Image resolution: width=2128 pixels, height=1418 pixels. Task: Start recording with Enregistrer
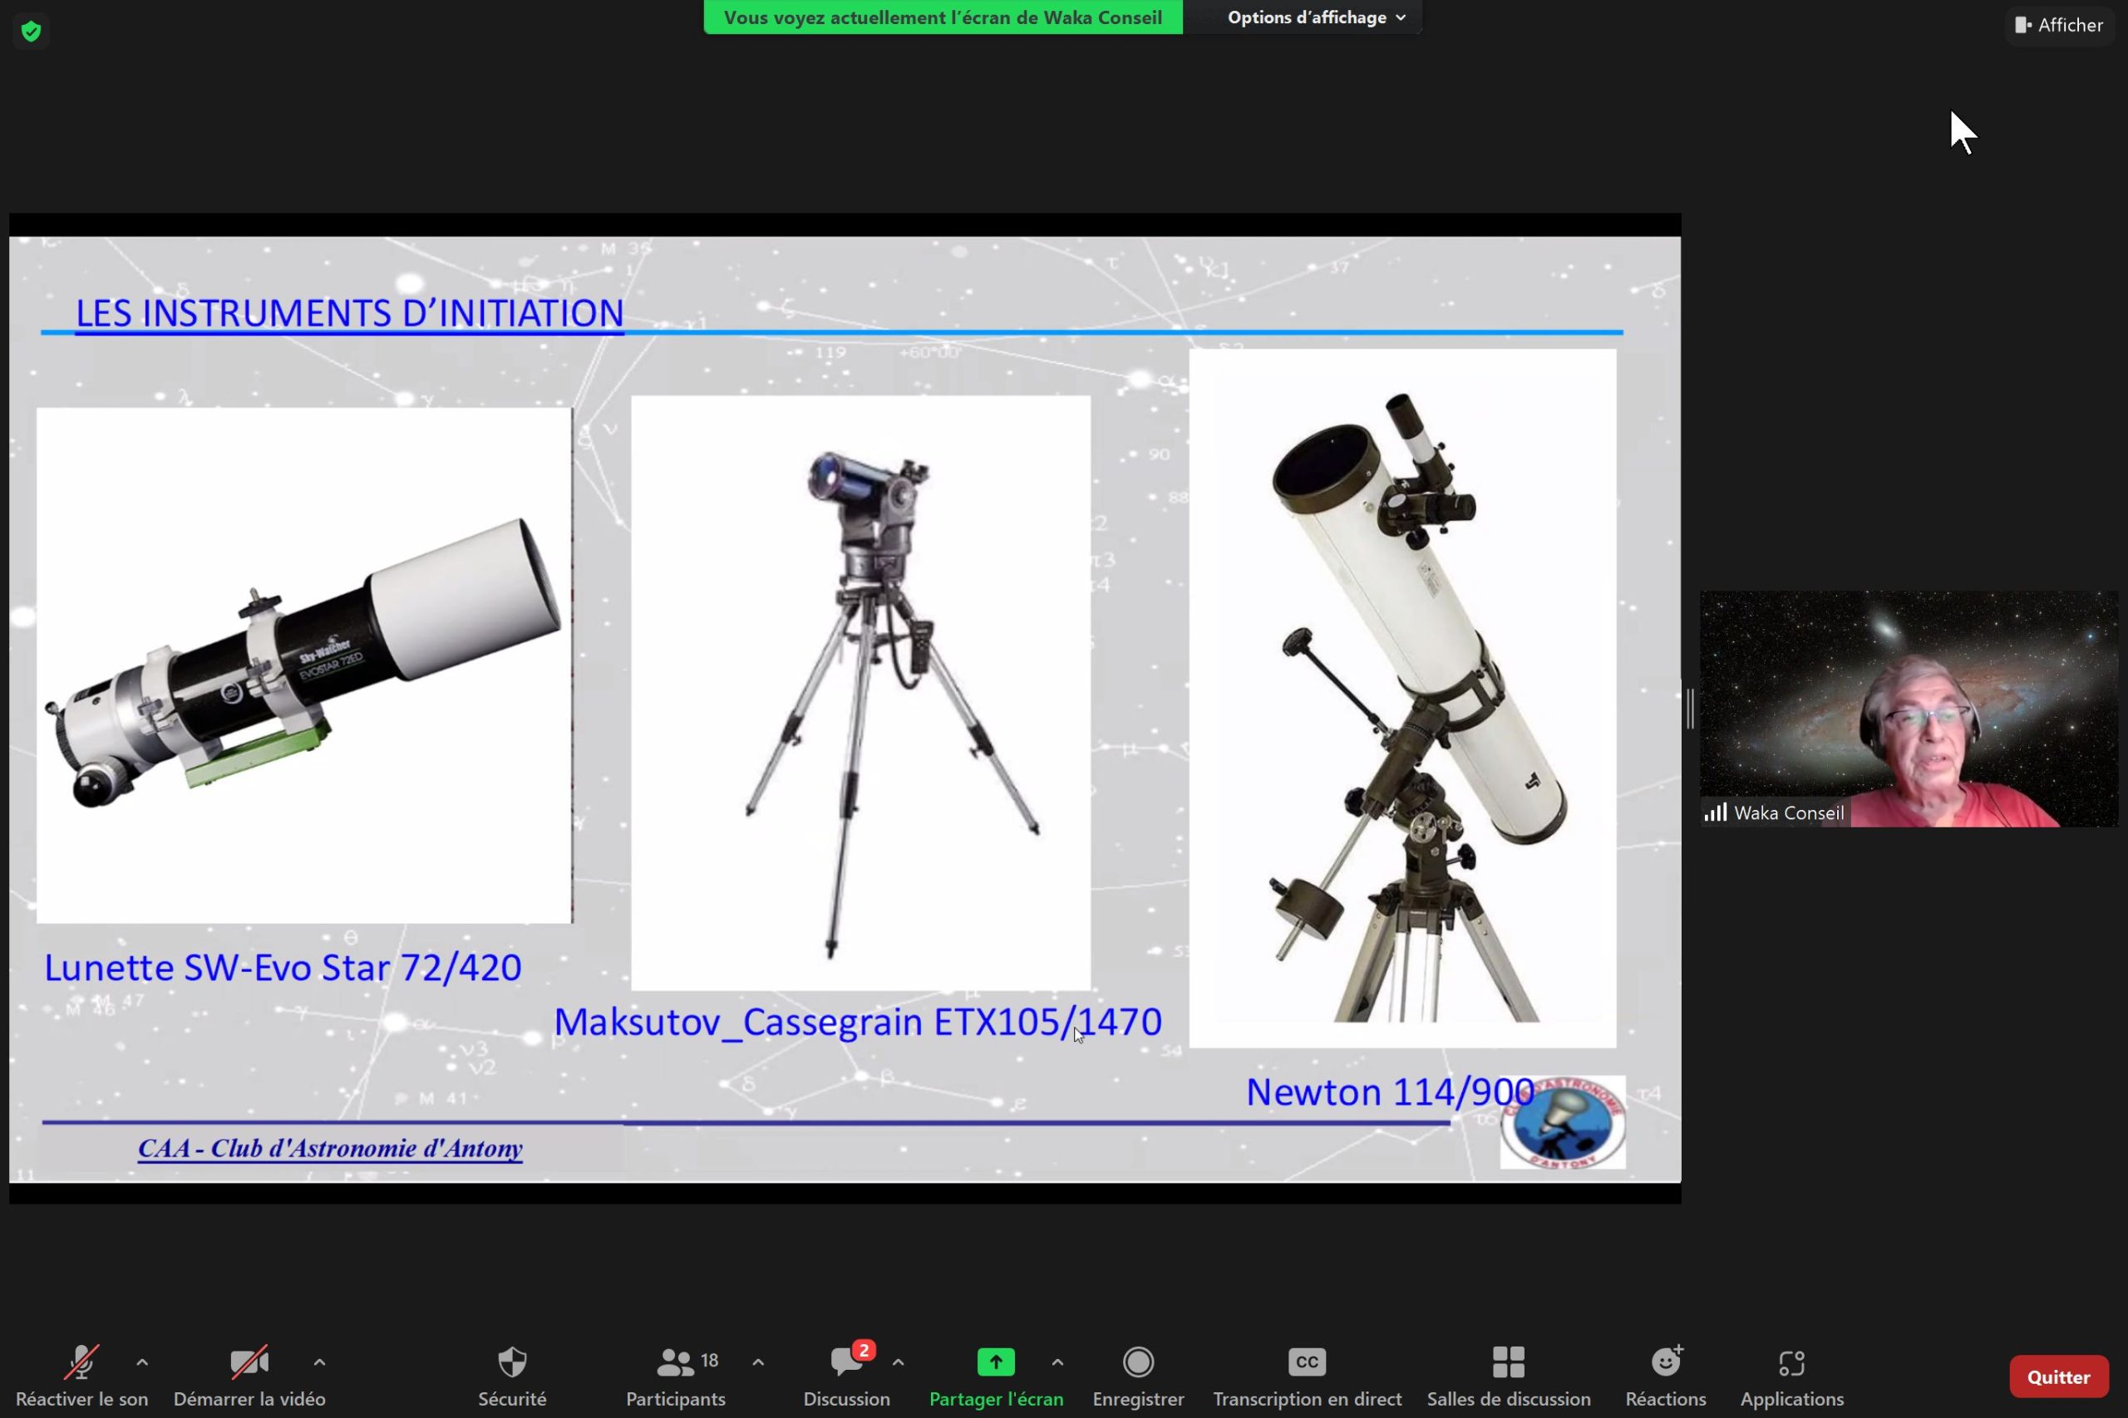coord(1138,1376)
